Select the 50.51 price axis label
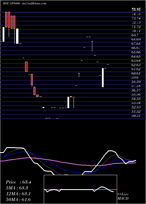146x204 pixels. click(x=136, y=116)
